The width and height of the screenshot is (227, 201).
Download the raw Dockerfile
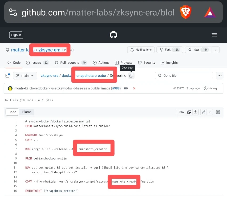[196, 112]
